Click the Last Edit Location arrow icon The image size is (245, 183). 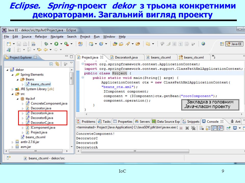click(x=39, y=50)
